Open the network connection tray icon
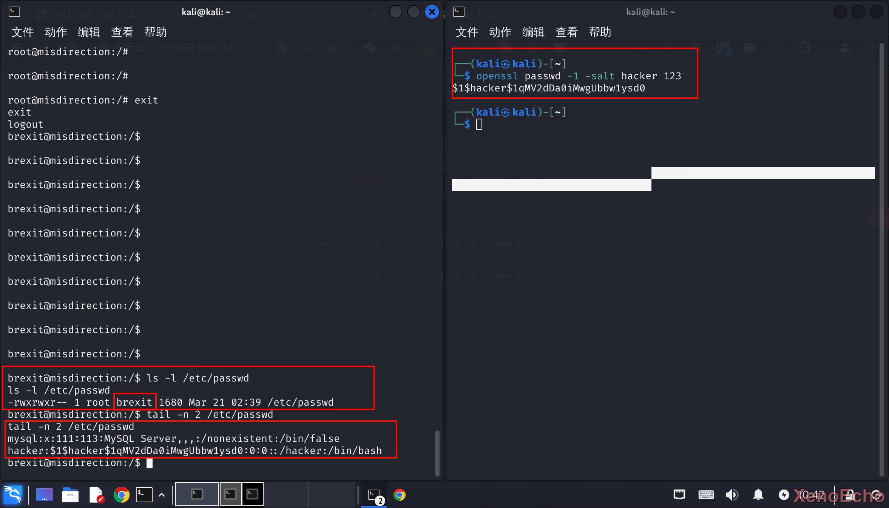 (679, 494)
